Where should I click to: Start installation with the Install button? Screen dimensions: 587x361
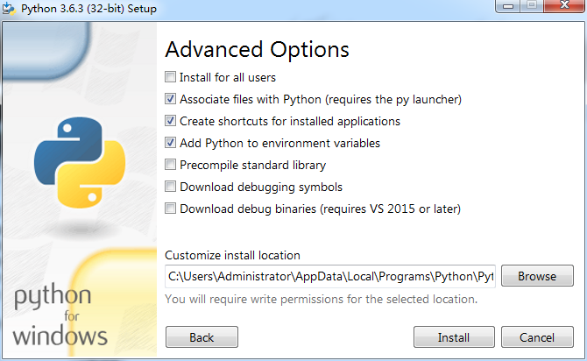(x=454, y=337)
